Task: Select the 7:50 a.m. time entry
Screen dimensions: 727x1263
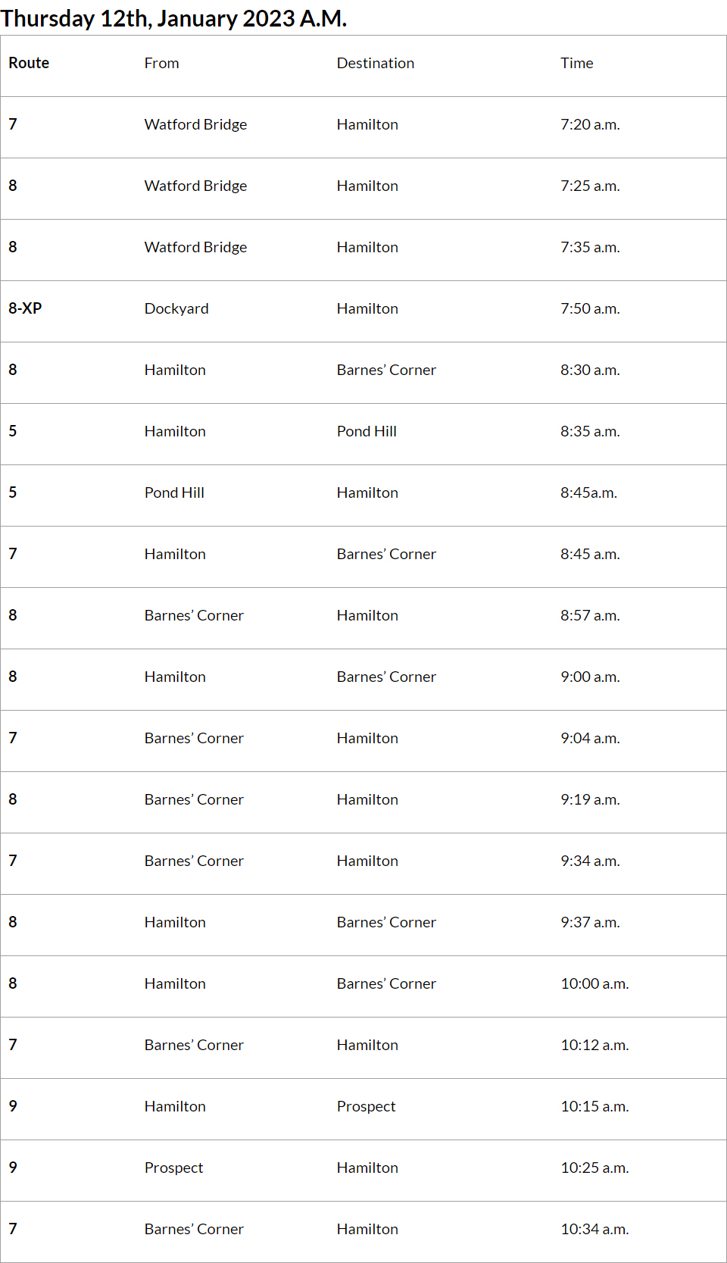Action: (x=590, y=308)
